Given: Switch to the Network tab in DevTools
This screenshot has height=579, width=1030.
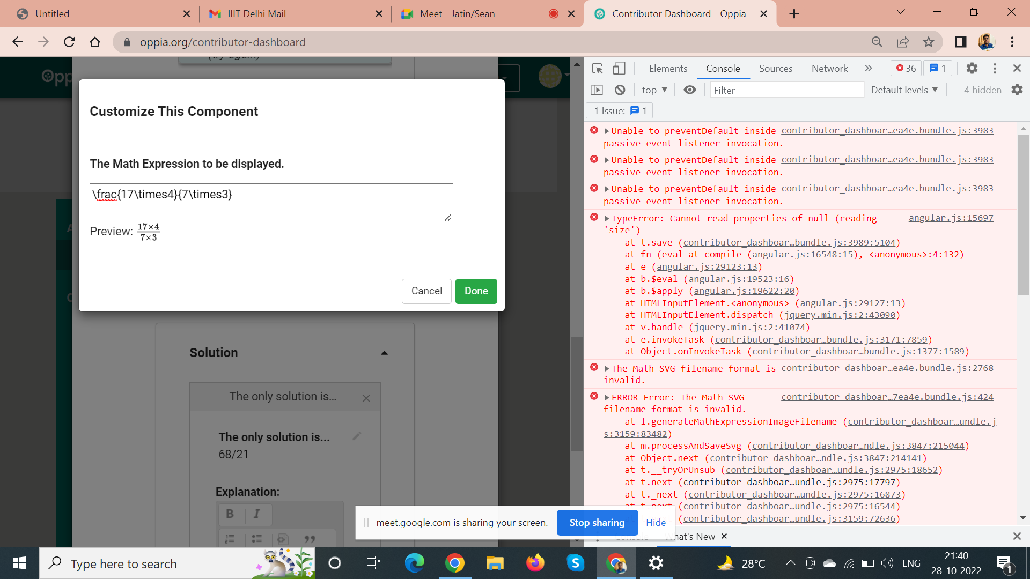Looking at the screenshot, I should (x=829, y=69).
